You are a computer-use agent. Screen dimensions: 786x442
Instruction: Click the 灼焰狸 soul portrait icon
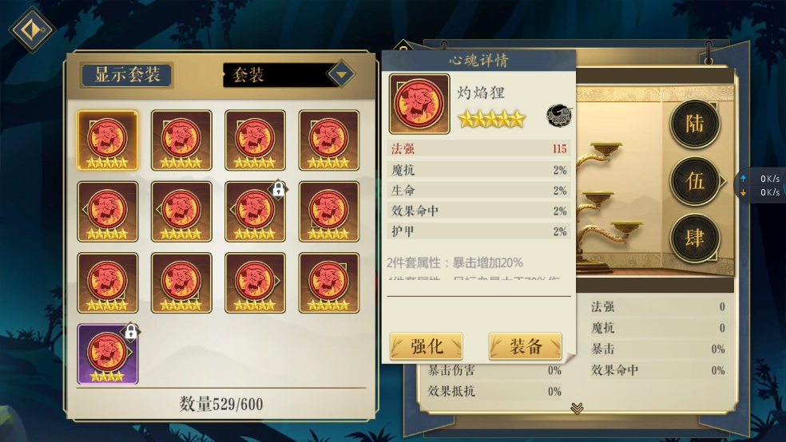[419, 104]
